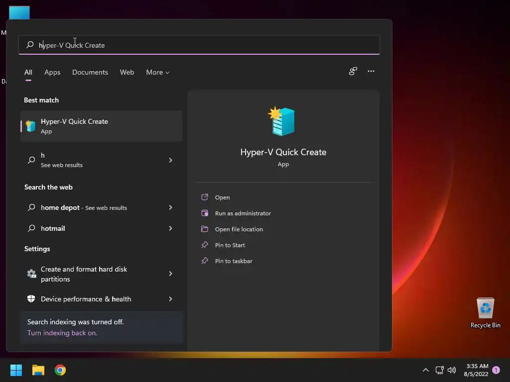Viewport: 510px width, 382px height.
Task: Open the clock showing 3:35 AM
Action: pos(476,370)
